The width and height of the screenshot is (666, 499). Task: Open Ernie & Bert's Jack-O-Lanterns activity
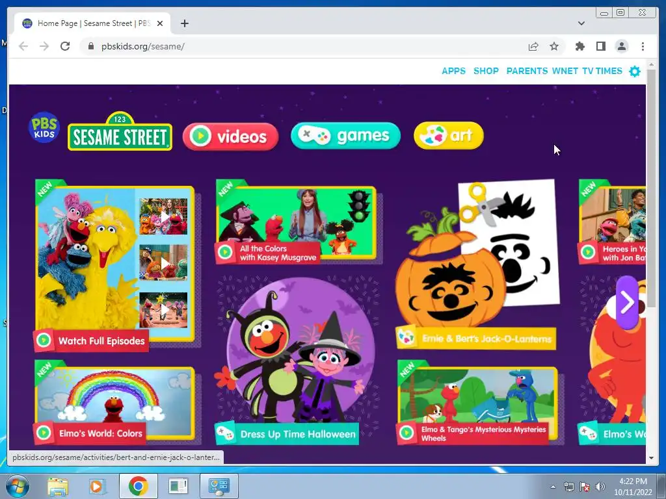[x=477, y=265]
